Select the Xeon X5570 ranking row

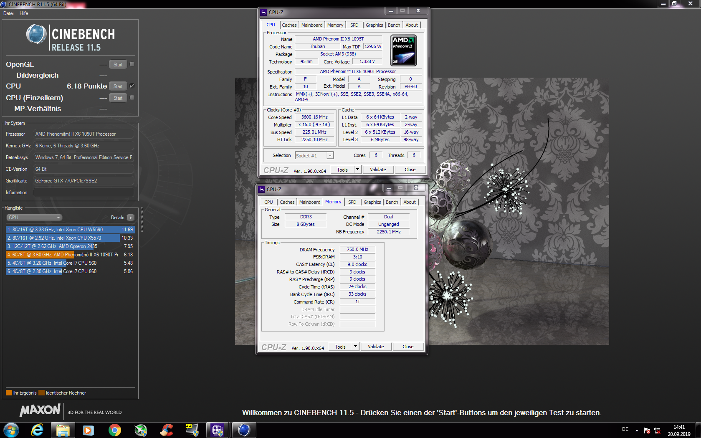pos(70,238)
